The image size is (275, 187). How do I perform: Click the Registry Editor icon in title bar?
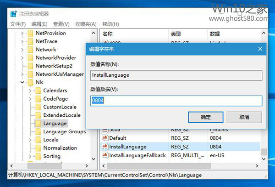[14, 14]
